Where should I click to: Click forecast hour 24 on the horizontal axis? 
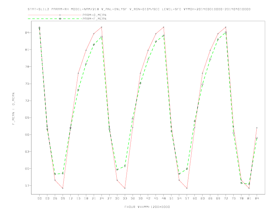click(x=101, y=198)
